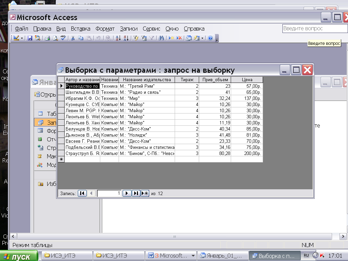Click the 'Цена' column header
Screen dimensions: 348x261
coord(247,80)
